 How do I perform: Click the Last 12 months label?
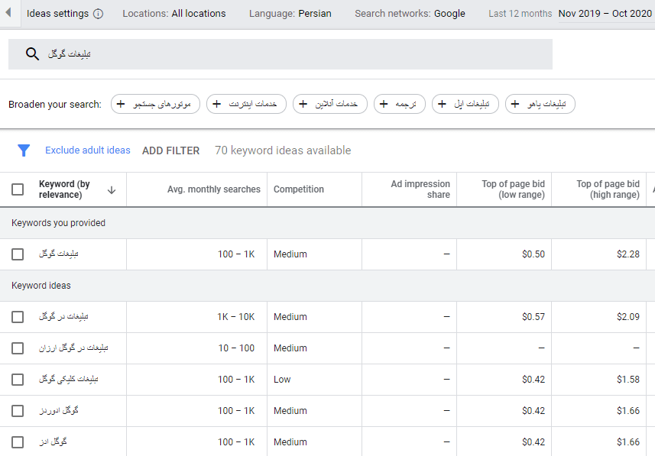(520, 13)
